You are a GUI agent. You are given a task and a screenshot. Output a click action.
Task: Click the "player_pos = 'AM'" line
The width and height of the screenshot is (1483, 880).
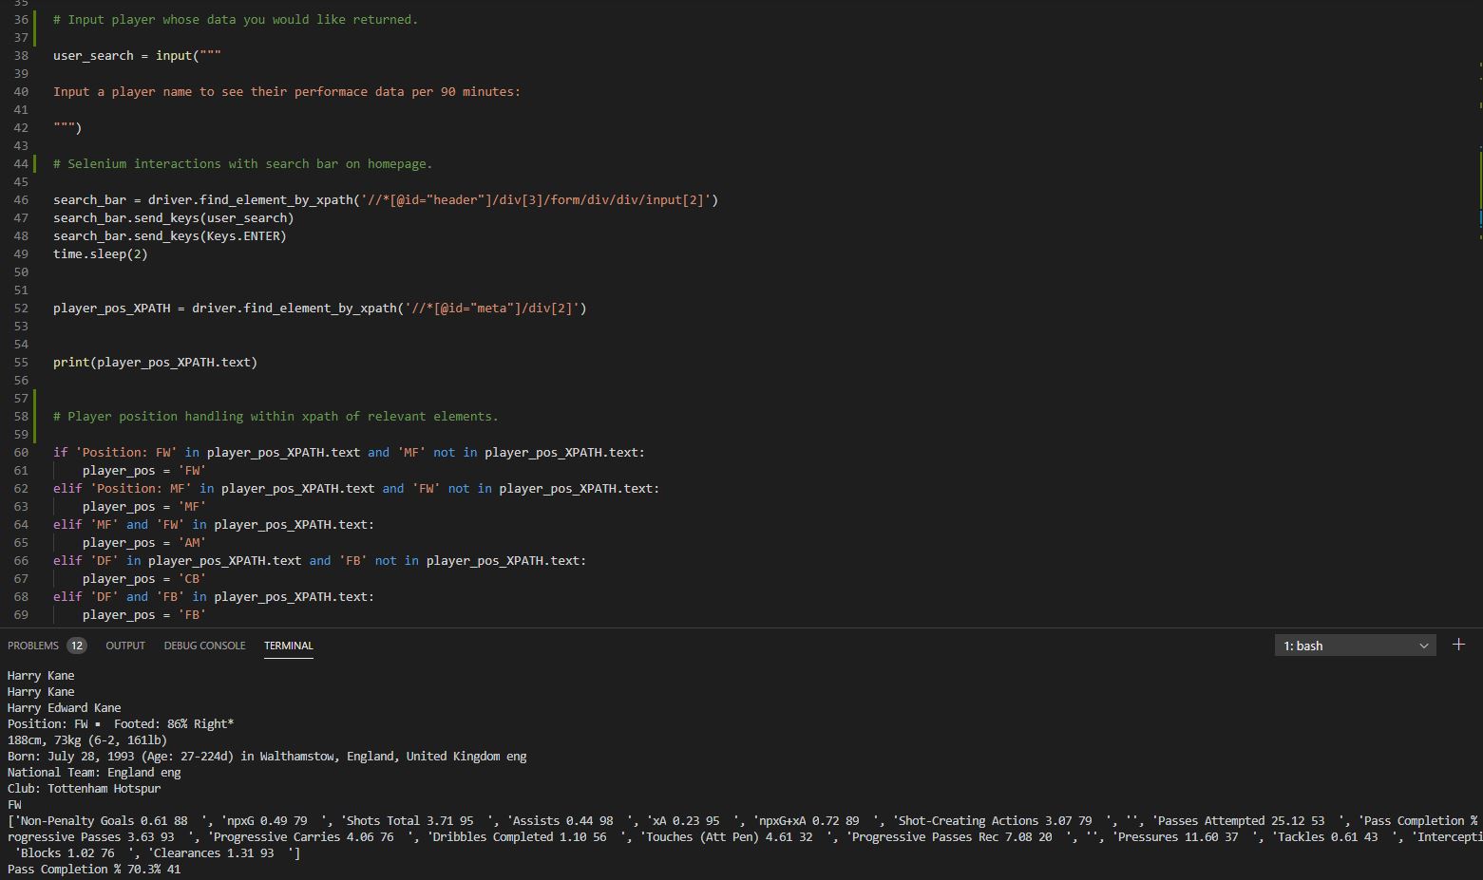pos(144,543)
